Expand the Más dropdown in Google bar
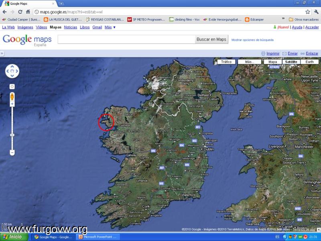 tap(110, 27)
